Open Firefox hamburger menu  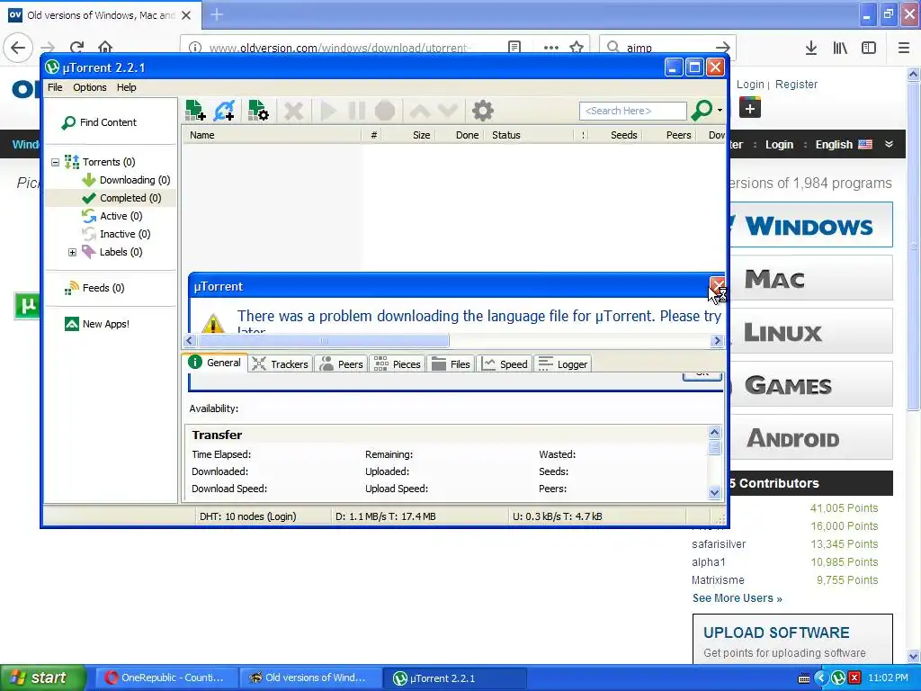(904, 48)
